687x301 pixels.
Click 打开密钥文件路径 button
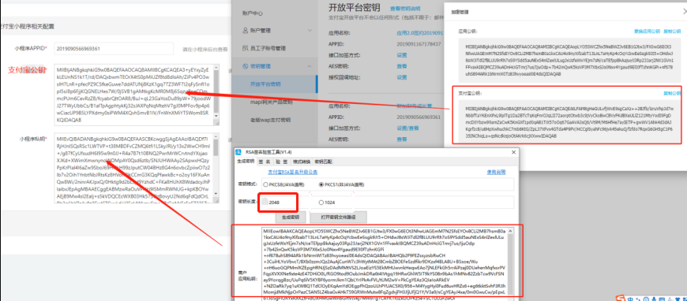point(338,217)
